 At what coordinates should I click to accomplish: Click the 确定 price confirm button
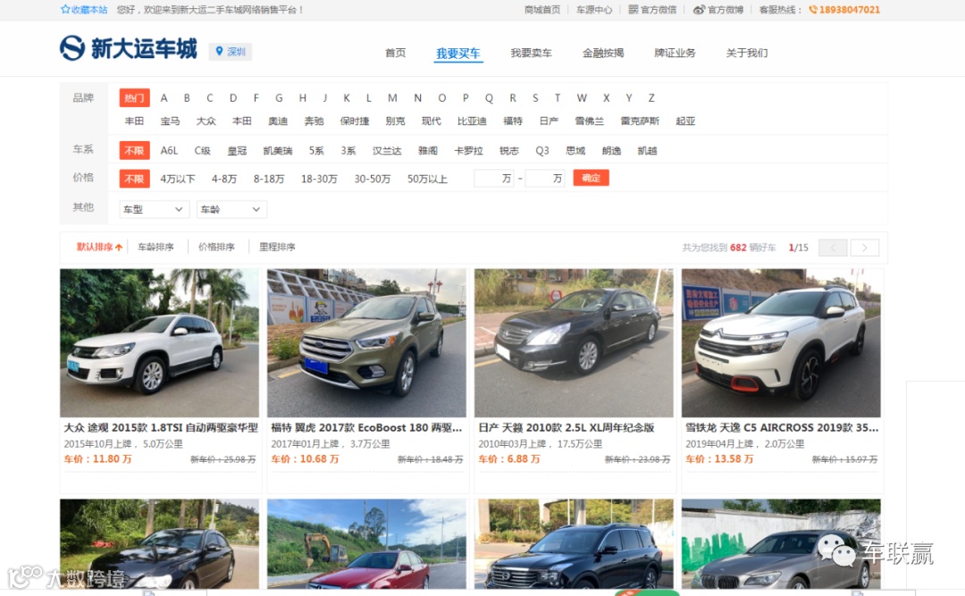coord(591,178)
